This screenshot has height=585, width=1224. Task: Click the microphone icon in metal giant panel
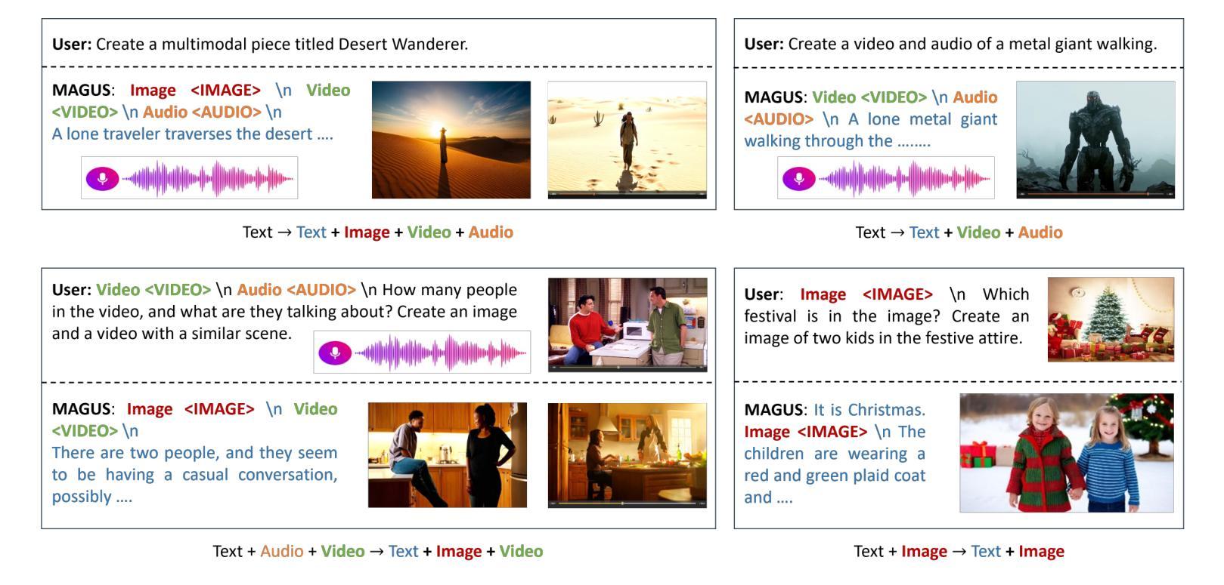point(798,179)
